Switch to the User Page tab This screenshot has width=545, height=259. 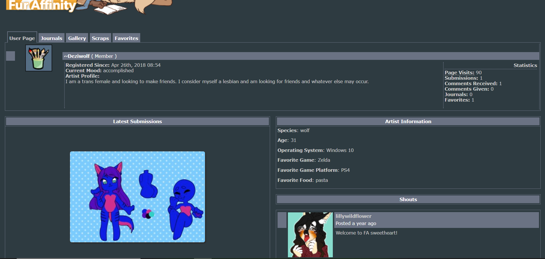click(22, 38)
